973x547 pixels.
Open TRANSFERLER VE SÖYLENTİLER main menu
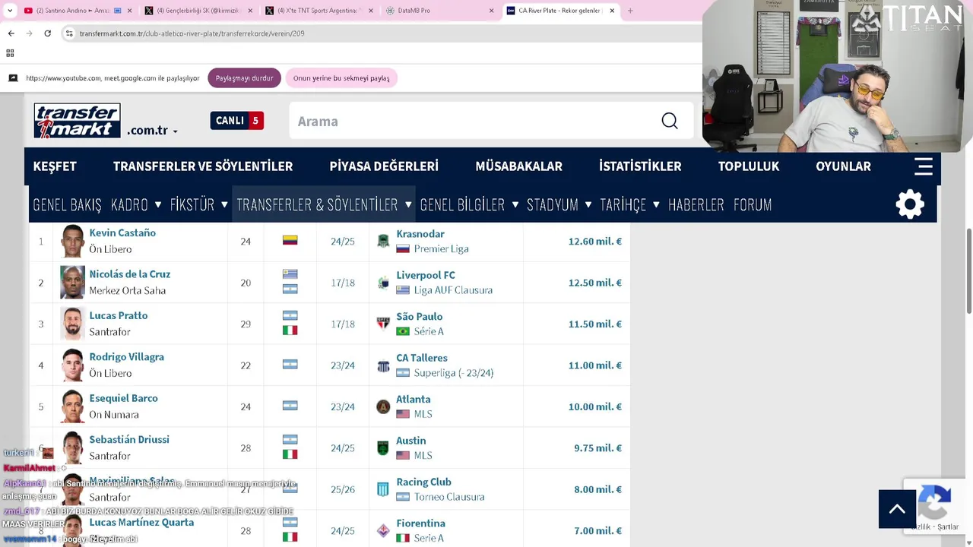203,166
